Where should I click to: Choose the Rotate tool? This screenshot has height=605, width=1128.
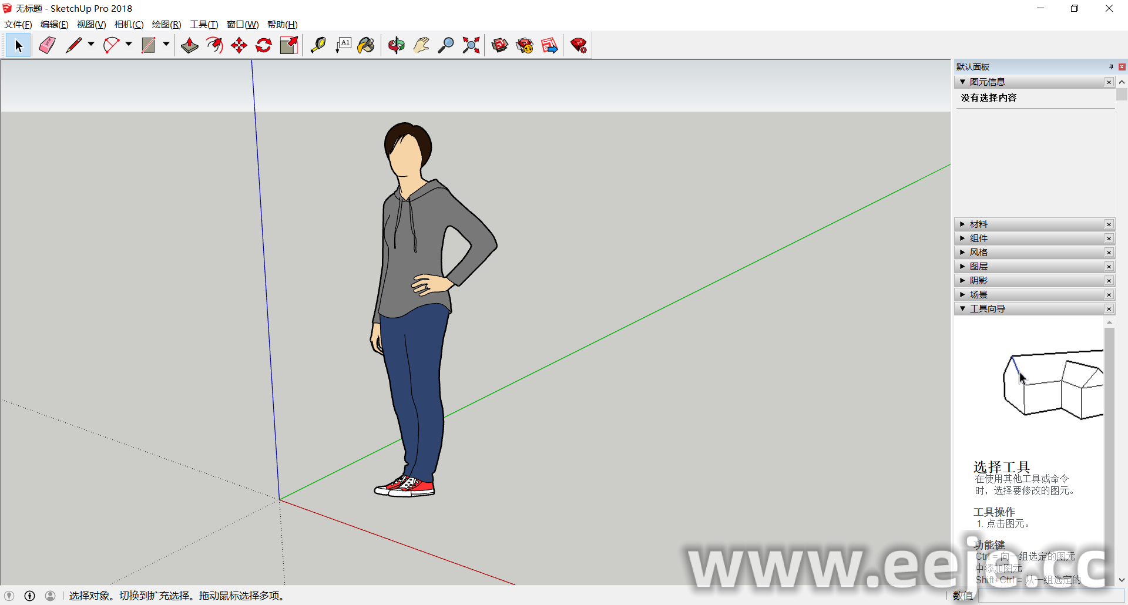pos(264,45)
